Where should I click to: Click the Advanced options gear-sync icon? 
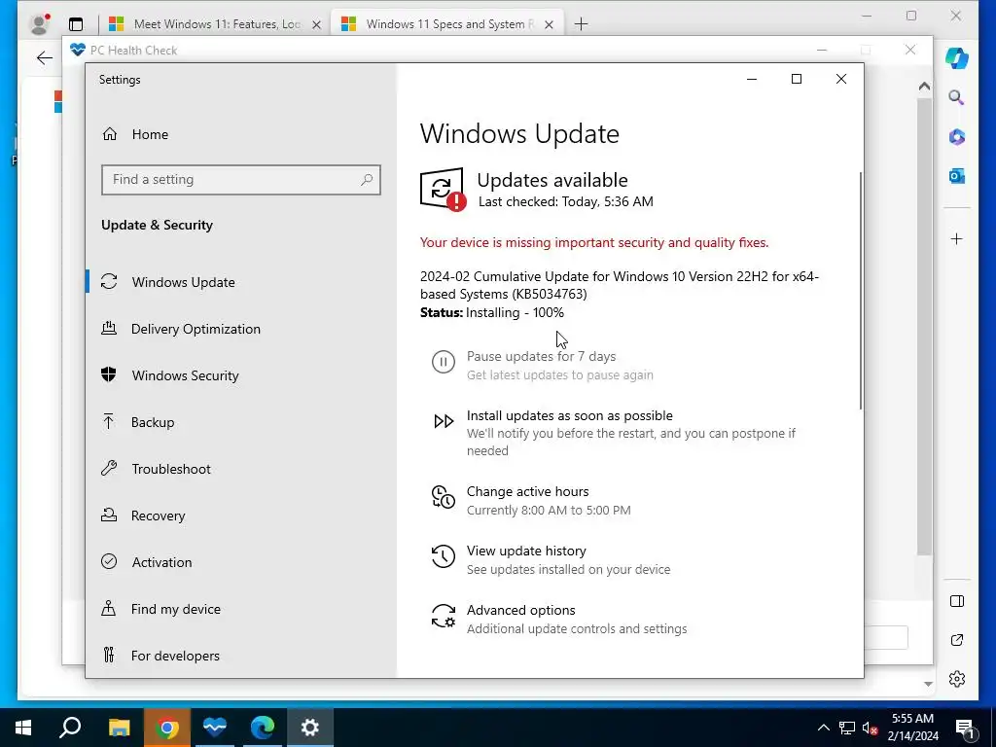pos(444,616)
